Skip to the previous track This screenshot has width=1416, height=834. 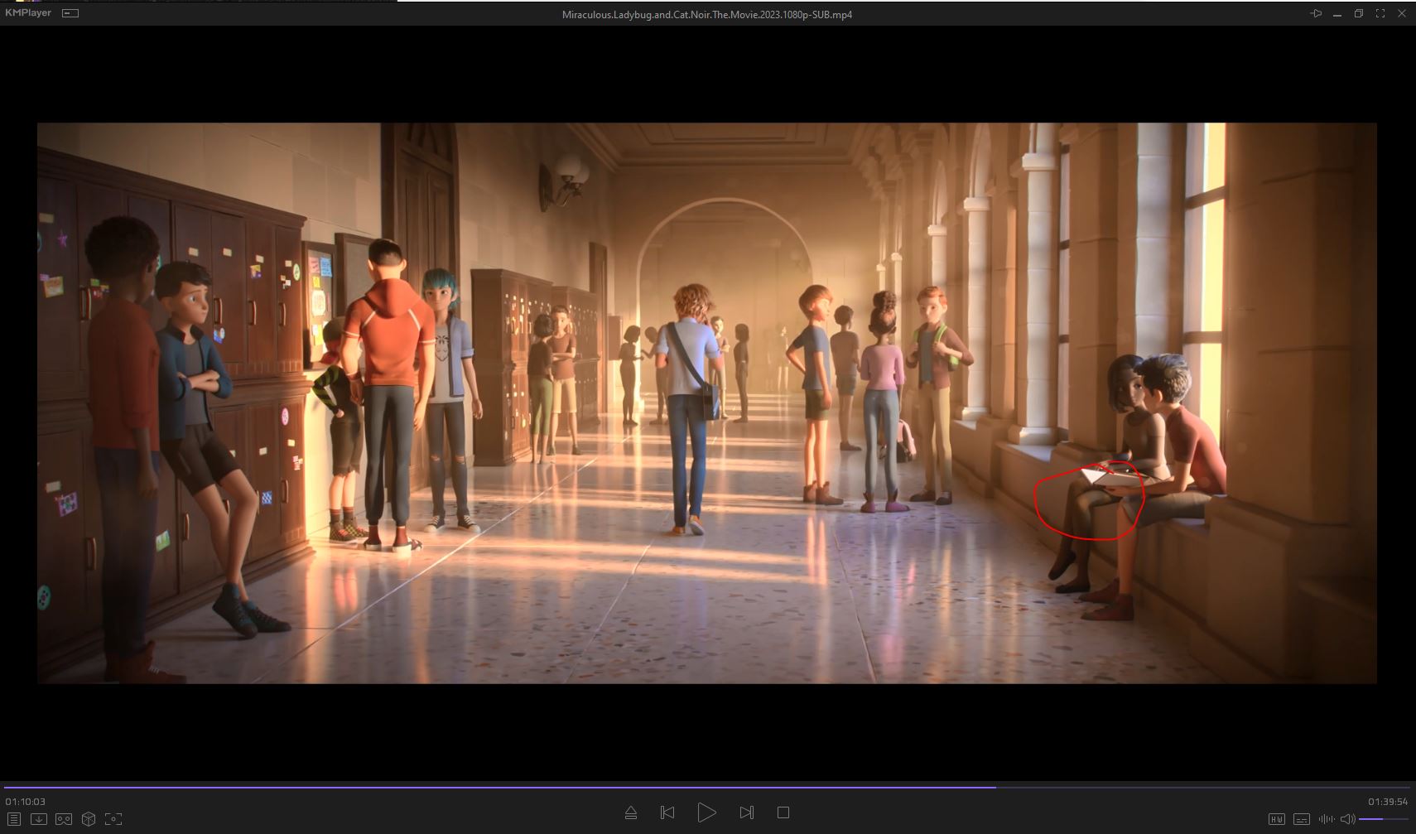tap(667, 812)
